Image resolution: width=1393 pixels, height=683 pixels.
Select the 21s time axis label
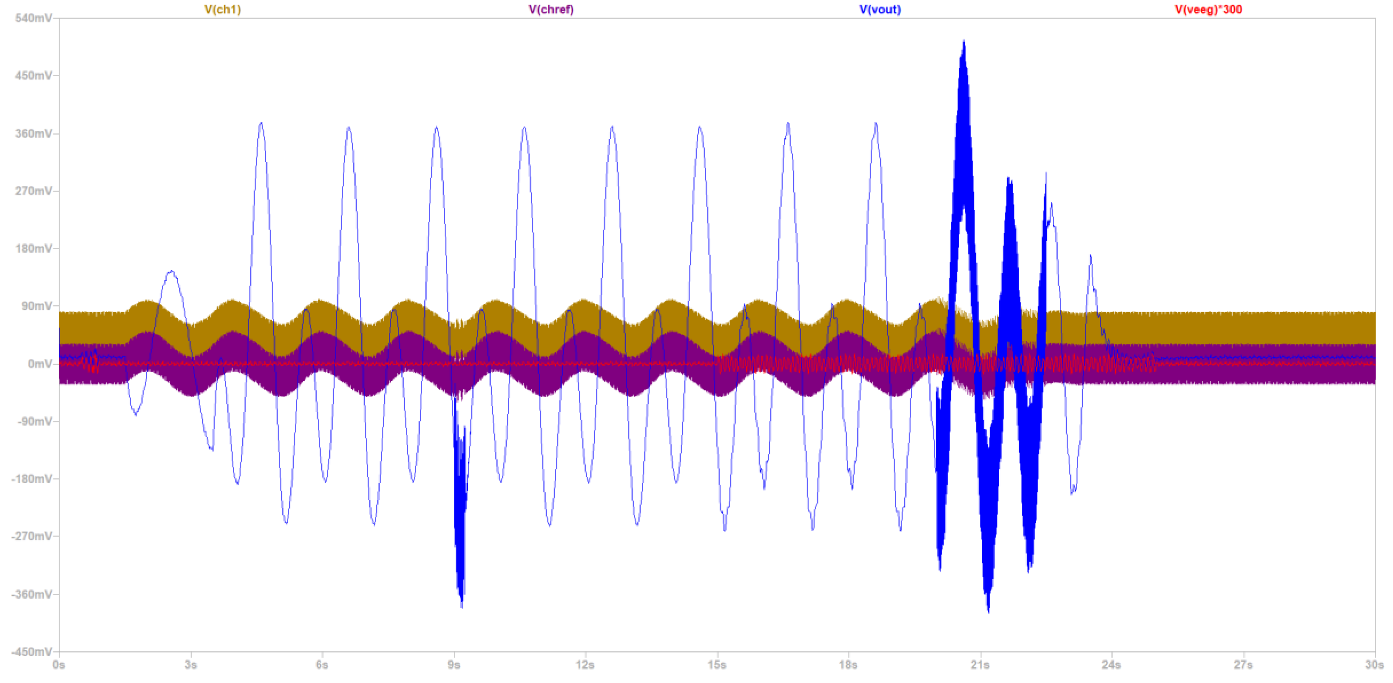click(x=980, y=665)
